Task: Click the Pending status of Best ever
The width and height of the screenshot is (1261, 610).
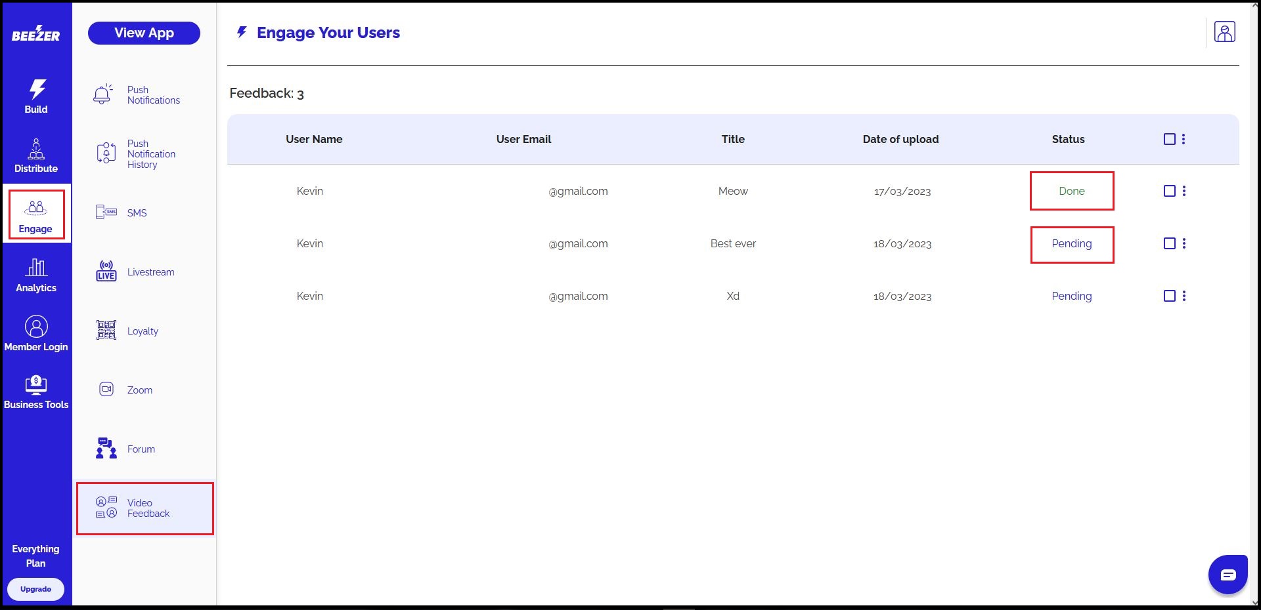Action: pyautogui.click(x=1071, y=243)
